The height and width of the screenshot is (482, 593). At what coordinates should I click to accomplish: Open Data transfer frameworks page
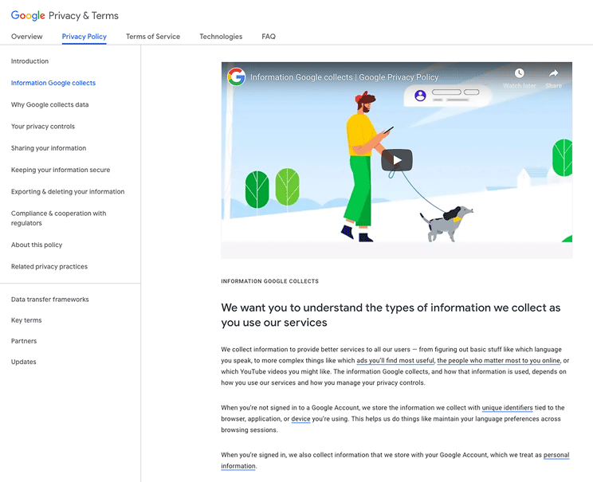click(50, 300)
